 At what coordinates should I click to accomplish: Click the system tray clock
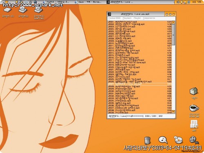[x=197, y=2]
